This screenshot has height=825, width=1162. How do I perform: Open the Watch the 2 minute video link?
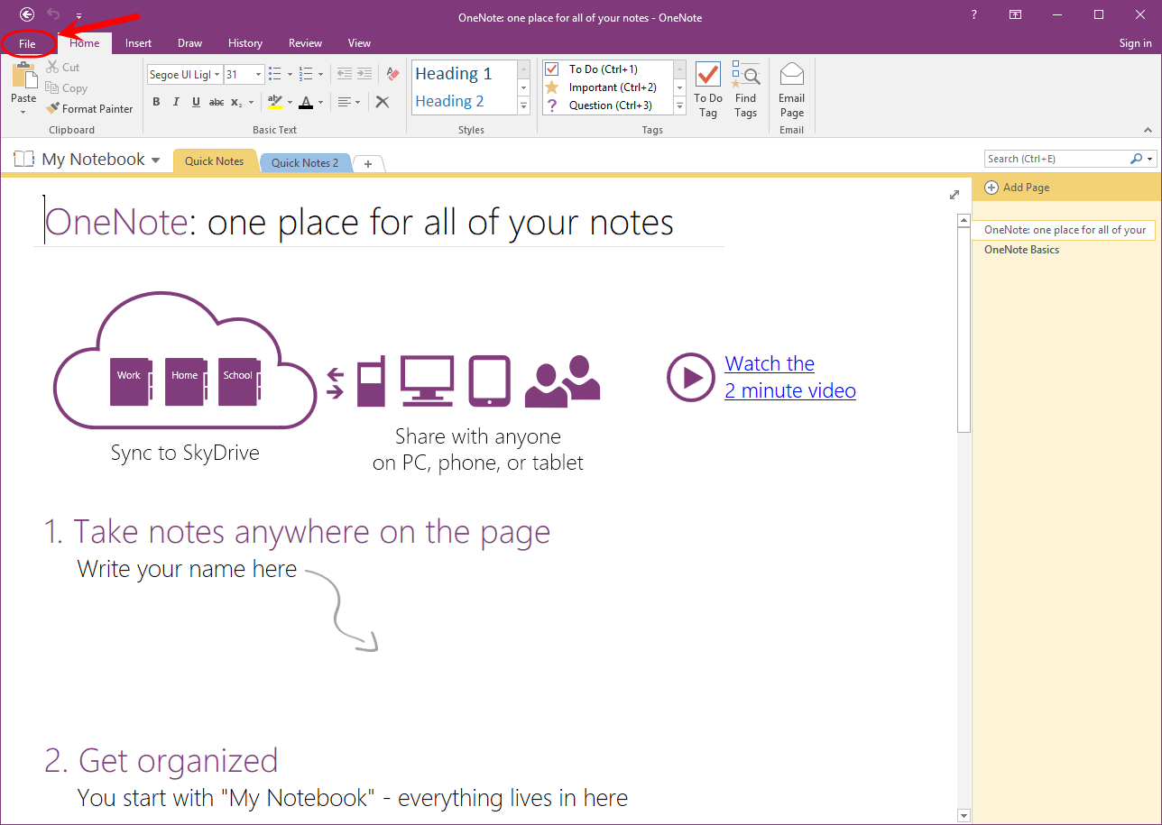click(790, 377)
